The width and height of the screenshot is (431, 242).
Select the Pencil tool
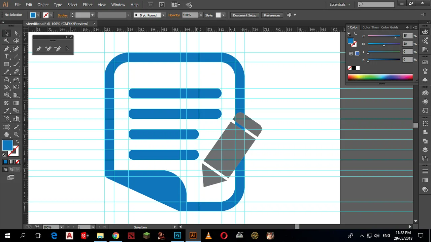6,72
